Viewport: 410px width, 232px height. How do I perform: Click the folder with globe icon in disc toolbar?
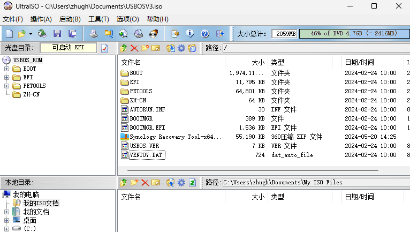[192, 48]
